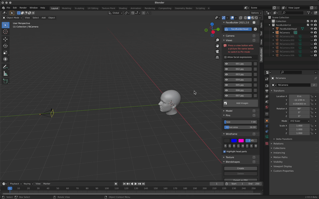Jump to the timeline start frame
Viewport: 319px width, 199px height.
point(124,184)
